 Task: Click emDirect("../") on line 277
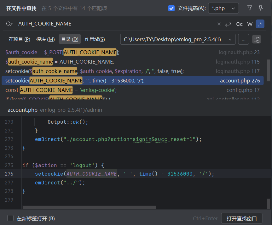pos(60,183)
